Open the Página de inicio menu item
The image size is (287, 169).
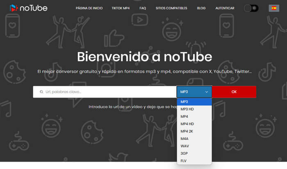[x=89, y=8]
